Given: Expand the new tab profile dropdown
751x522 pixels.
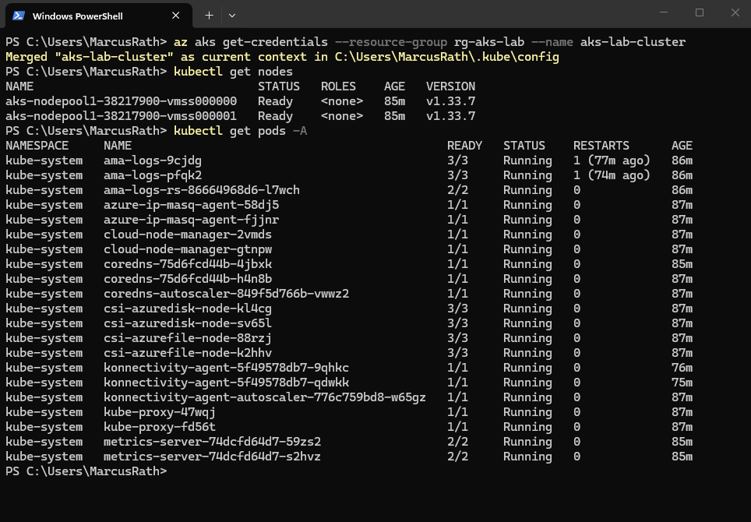Looking at the screenshot, I should click(x=232, y=15).
